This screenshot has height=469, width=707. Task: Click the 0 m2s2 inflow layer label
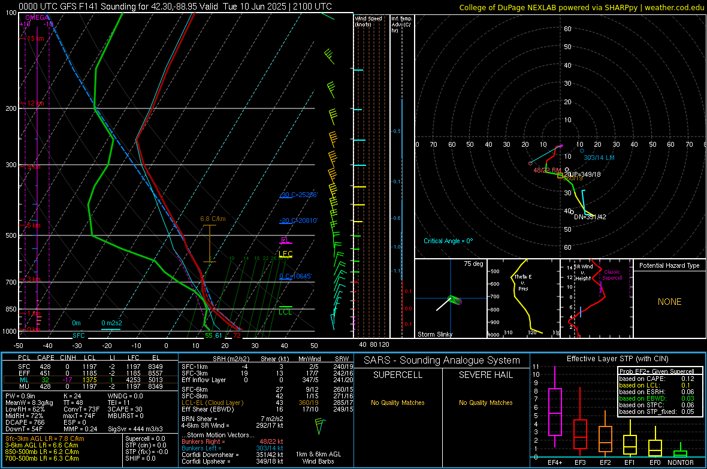click(111, 323)
